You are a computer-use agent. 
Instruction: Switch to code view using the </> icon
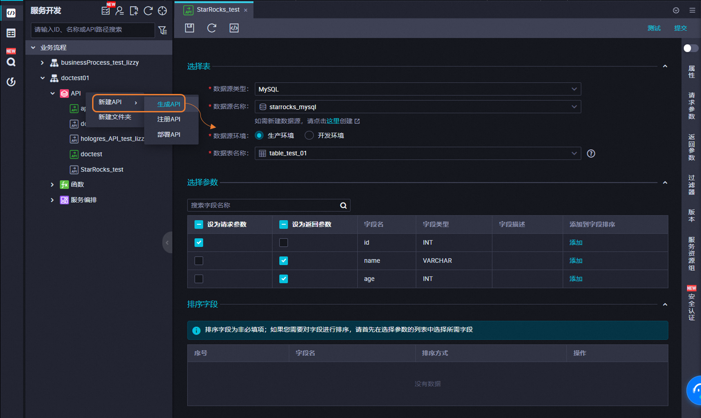pos(234,28)
